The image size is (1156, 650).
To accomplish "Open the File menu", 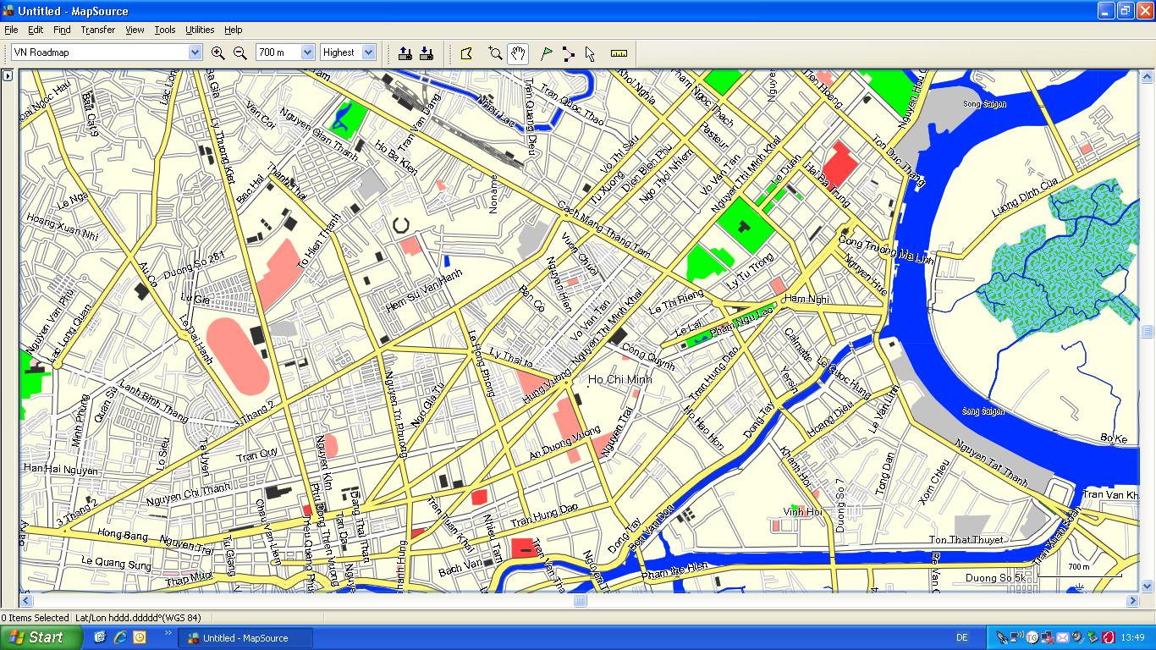I will pyautogui.click(x=11, y=30).
